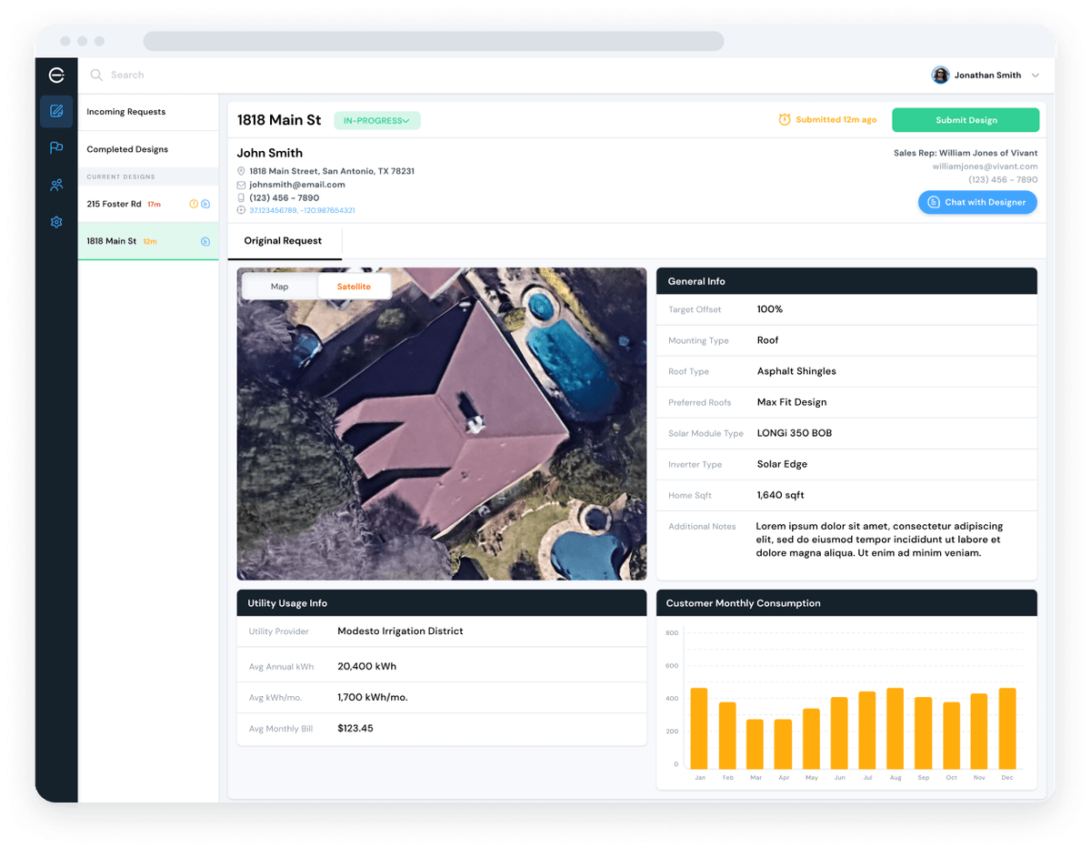The image size is (1091, 848).
Task: Open the team members icon in sidebar
Action: click(56, 185)
